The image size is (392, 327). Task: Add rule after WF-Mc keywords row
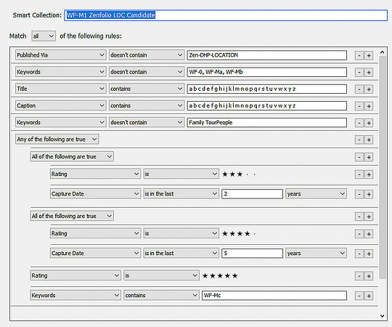369,296
